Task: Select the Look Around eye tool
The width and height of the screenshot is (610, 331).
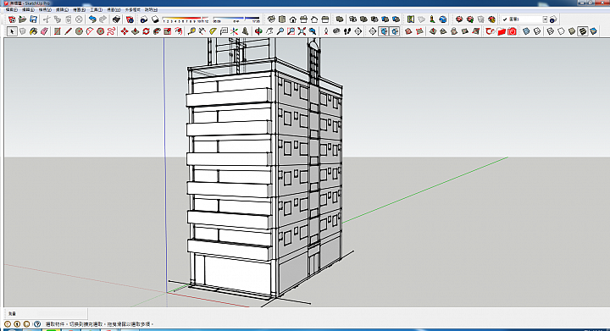Action: click(336, 31)
